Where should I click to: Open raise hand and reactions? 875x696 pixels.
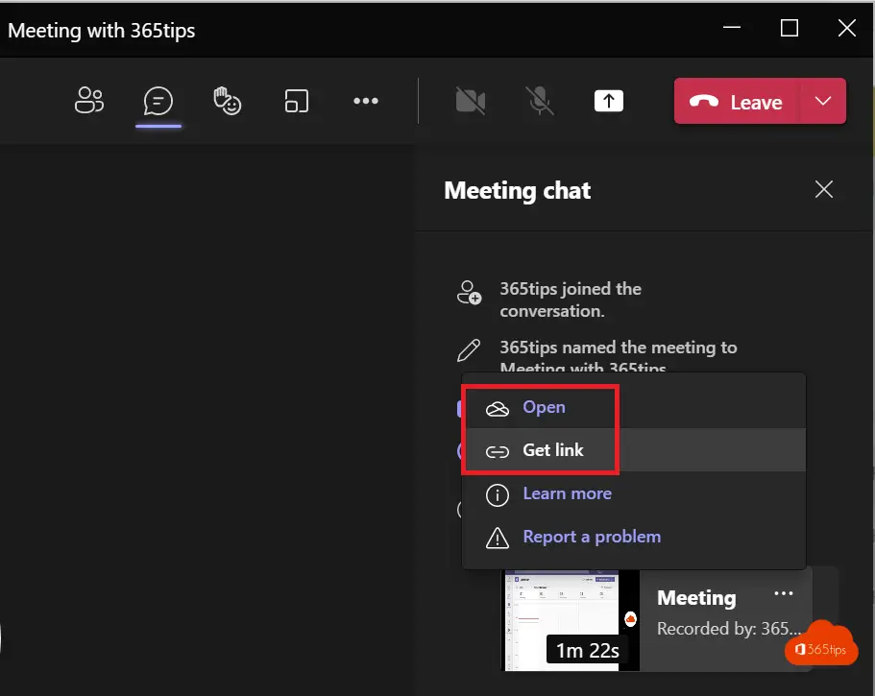227,101
